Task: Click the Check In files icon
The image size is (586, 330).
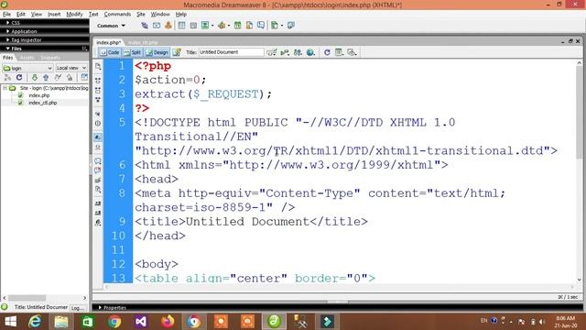Action: tap(70, 77)
